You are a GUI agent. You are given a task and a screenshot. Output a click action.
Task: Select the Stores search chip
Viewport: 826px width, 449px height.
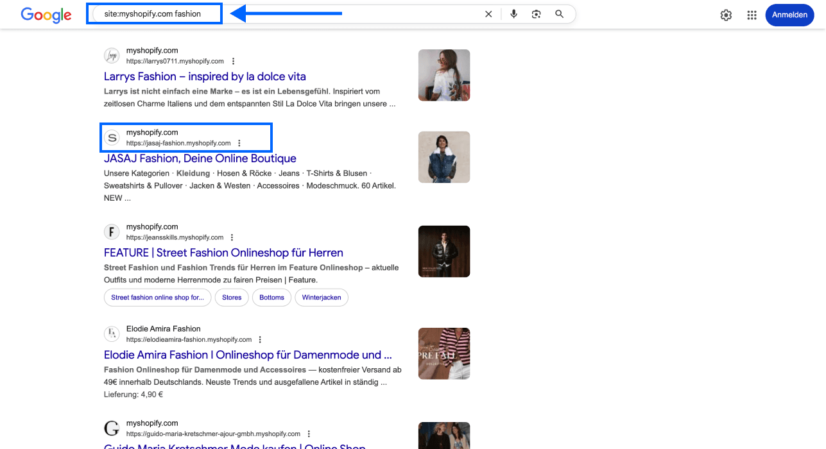pyautogui.click(x=232, y=297)
